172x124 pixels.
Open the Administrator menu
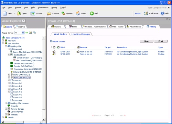pyautogui.click(x=43, y=8)
